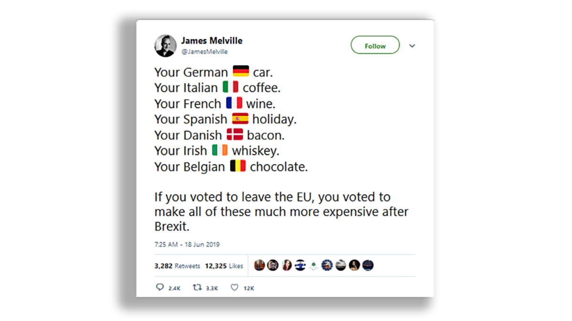Viewport: 572px width, 321px height.
Task: Click the Follow button
Action: pyautogui.click(x=375, y=45)
